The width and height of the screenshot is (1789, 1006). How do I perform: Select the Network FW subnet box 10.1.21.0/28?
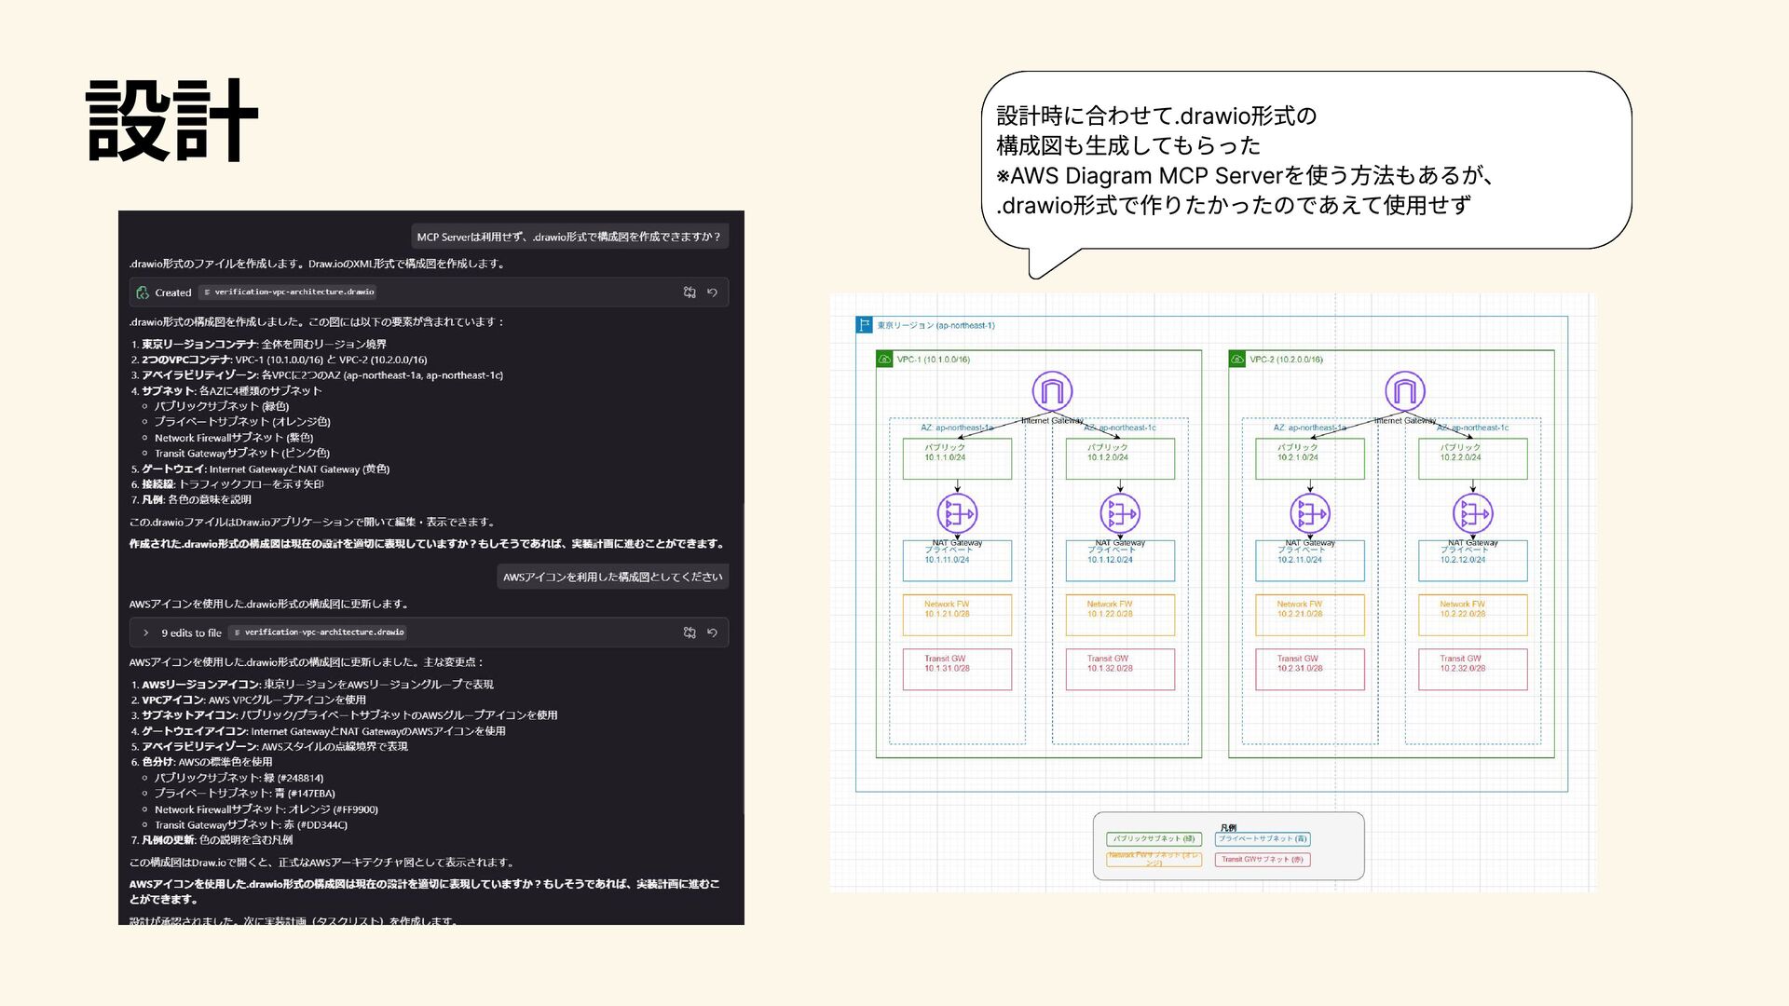(x=957, y=615)
